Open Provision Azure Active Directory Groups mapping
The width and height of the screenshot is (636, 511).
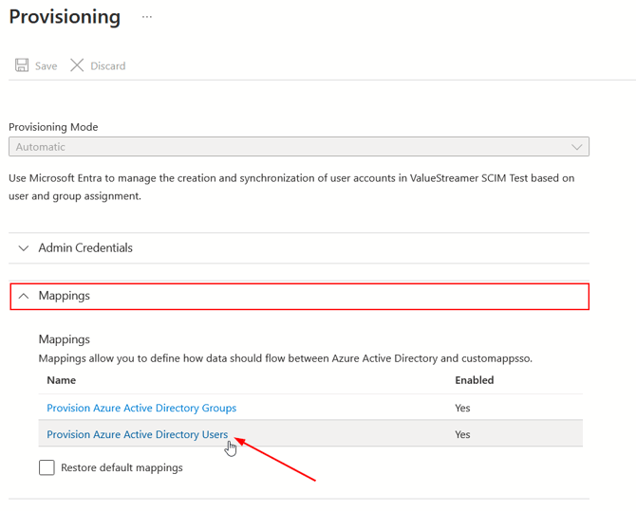click(141, 408)
